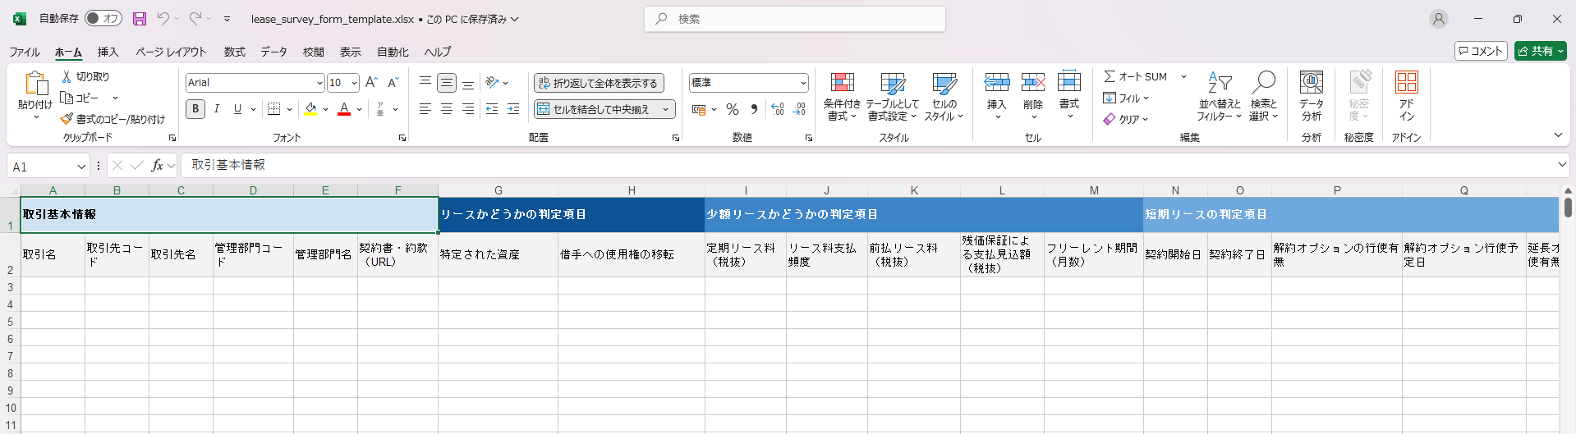
Task: Expand the number format dropdown
Action: point(802,83)
